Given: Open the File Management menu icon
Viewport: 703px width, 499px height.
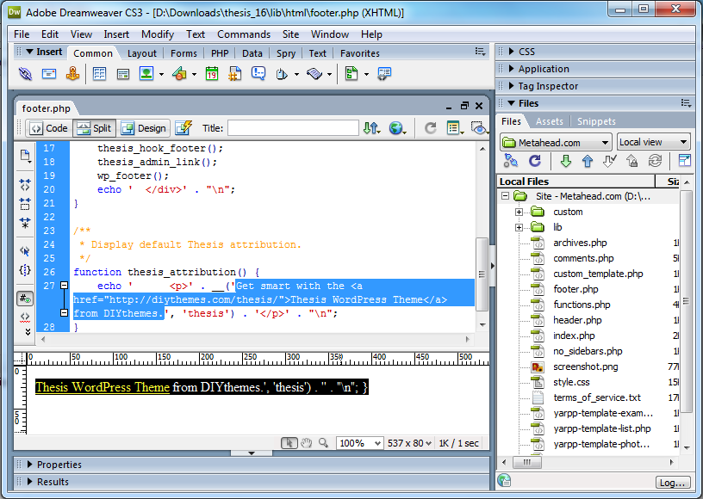Looking at the screenshot, I should coord(371,128).
